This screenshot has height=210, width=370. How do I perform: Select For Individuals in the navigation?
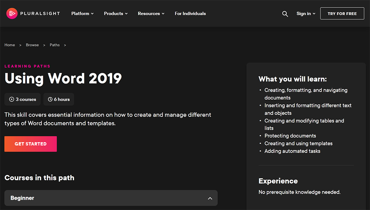pos(190,14)
